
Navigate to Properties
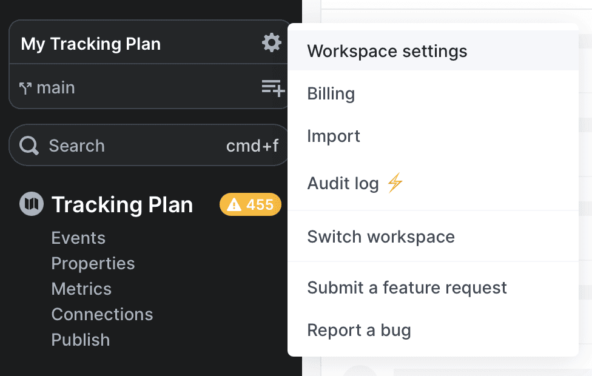pos(93,263)
